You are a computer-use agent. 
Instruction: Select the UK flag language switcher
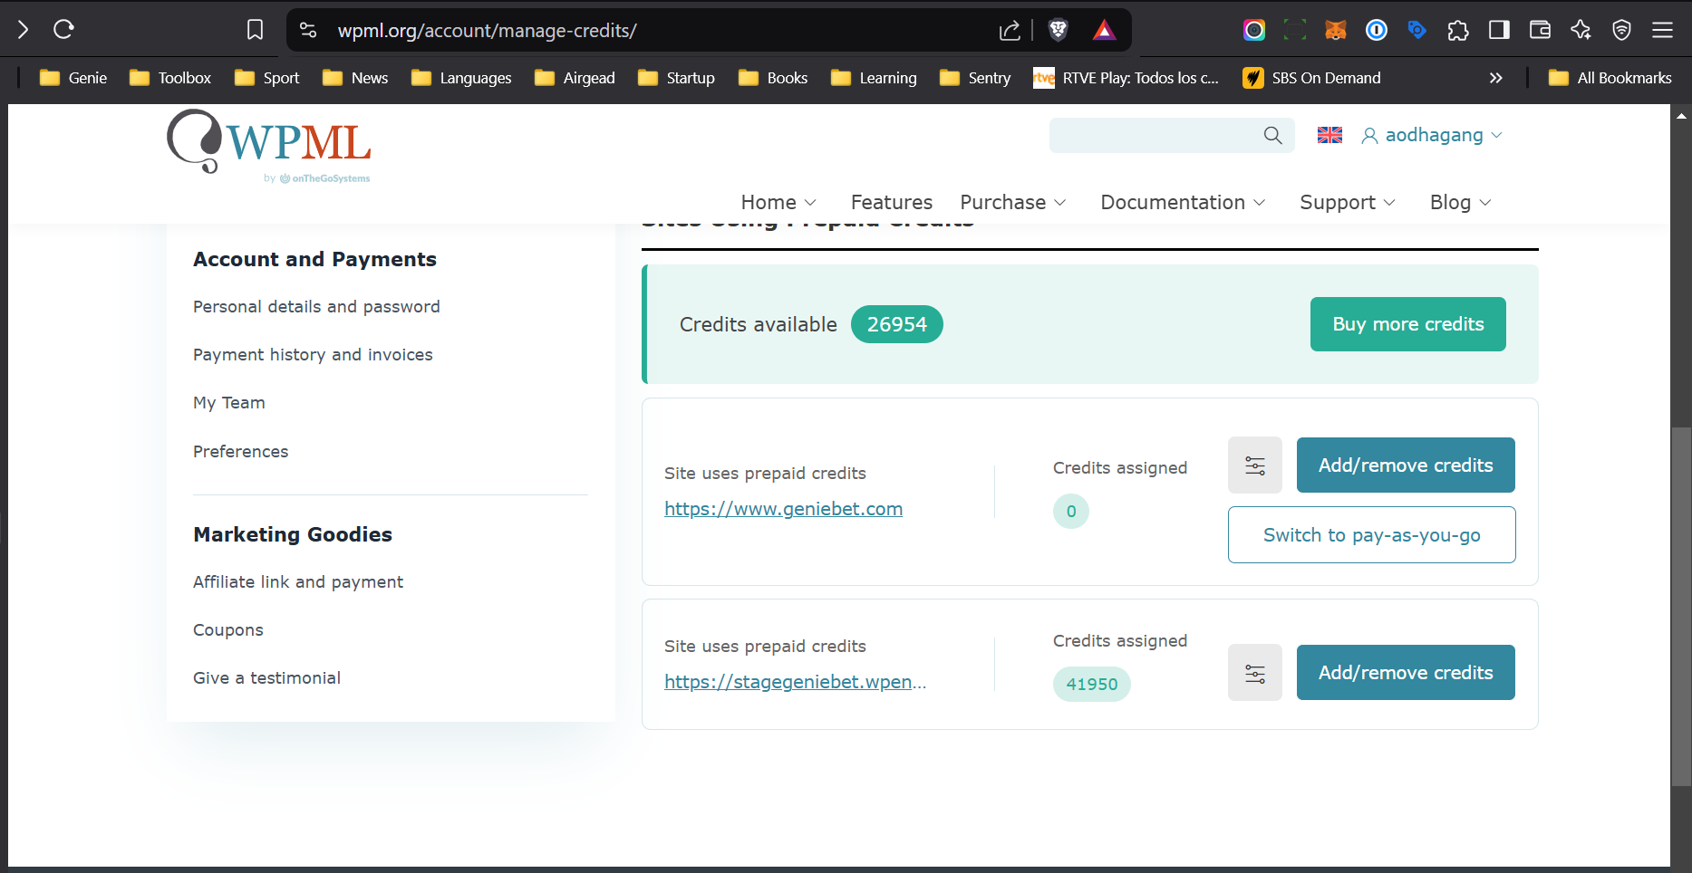(x=1329, y=135)
